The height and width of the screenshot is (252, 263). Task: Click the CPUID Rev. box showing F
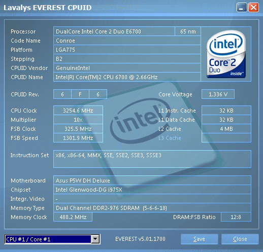click(80, 94)
